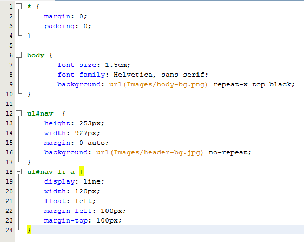Click the 'ul#nav' selector on line 12

pyautogui.click(x=40, y=113)
